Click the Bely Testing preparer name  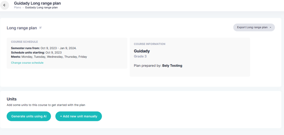click(x=172, y=66)
